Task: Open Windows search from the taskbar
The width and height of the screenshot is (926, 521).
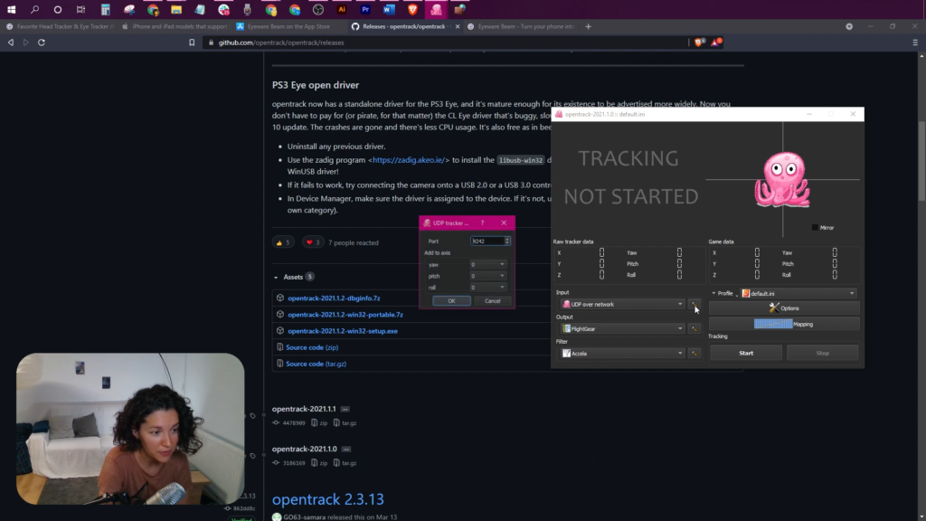Action: click(35, 9)
